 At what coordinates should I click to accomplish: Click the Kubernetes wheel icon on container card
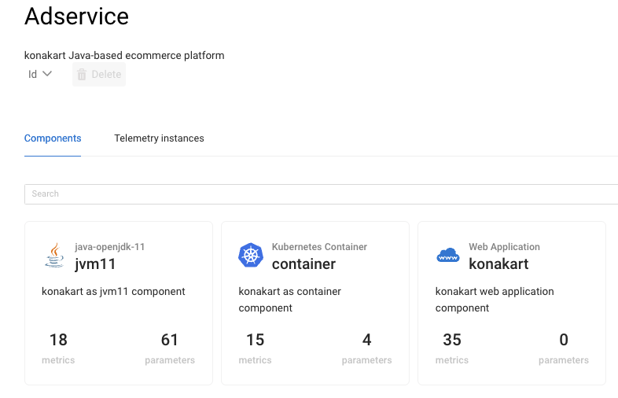[x=250, y=255]
